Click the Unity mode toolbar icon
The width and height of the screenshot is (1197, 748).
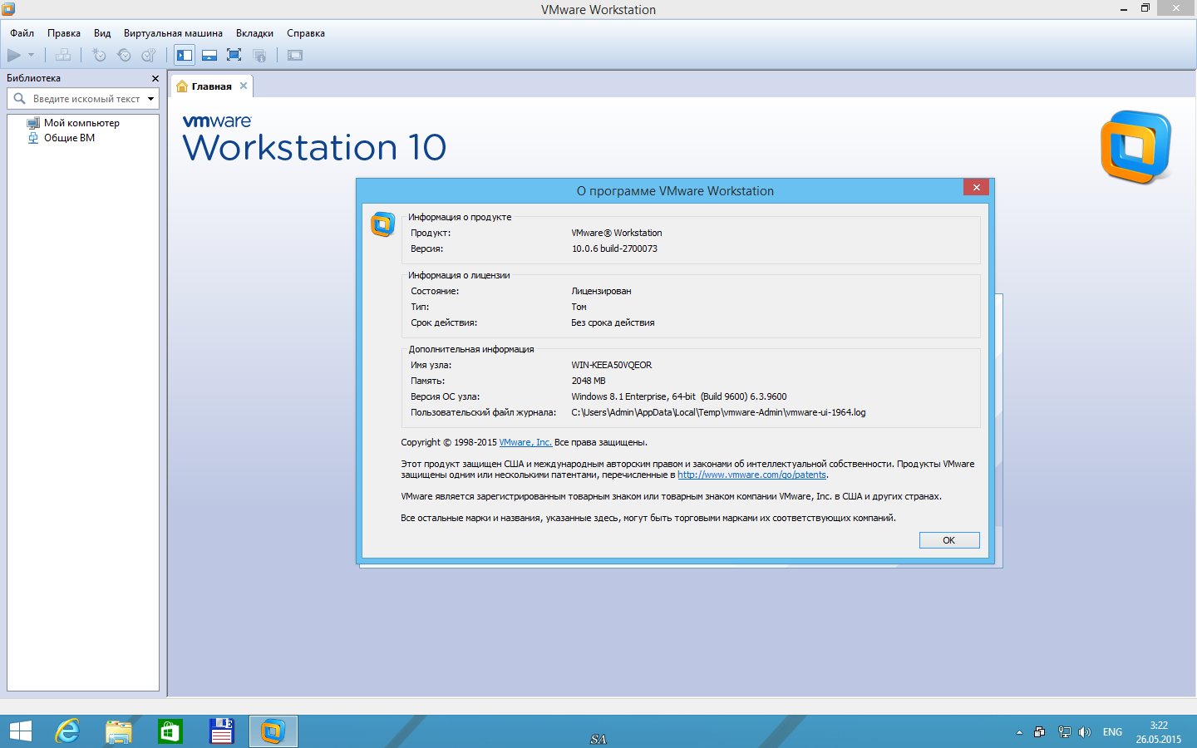tap(259, 55)
